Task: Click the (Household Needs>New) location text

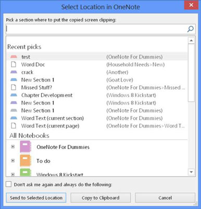Action: (x=135, y=65)
